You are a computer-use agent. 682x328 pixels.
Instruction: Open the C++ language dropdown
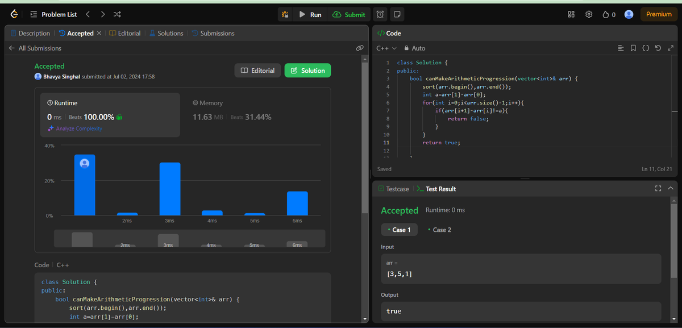(x=387, y=48)
